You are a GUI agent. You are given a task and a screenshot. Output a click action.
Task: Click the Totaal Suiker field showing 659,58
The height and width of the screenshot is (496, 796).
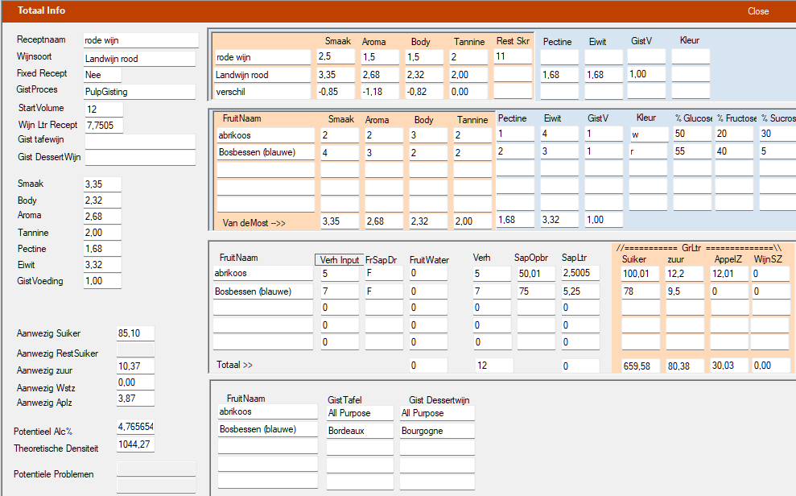coord(641,366)
